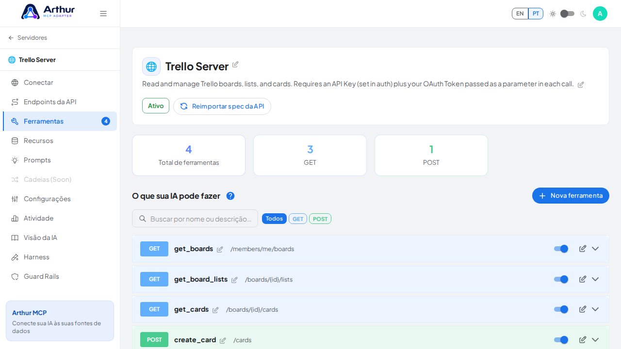Open Visão da IA in sidebar
This screenshot has width=621, height=349.
60,238
